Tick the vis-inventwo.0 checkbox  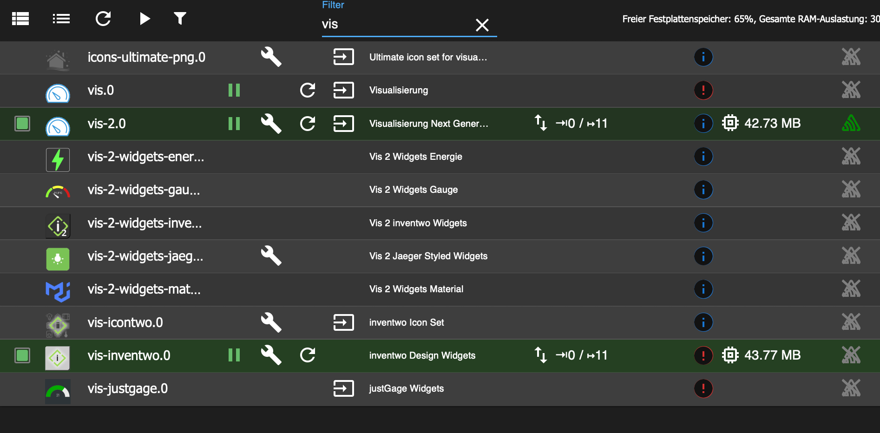[x=22, y=355]
